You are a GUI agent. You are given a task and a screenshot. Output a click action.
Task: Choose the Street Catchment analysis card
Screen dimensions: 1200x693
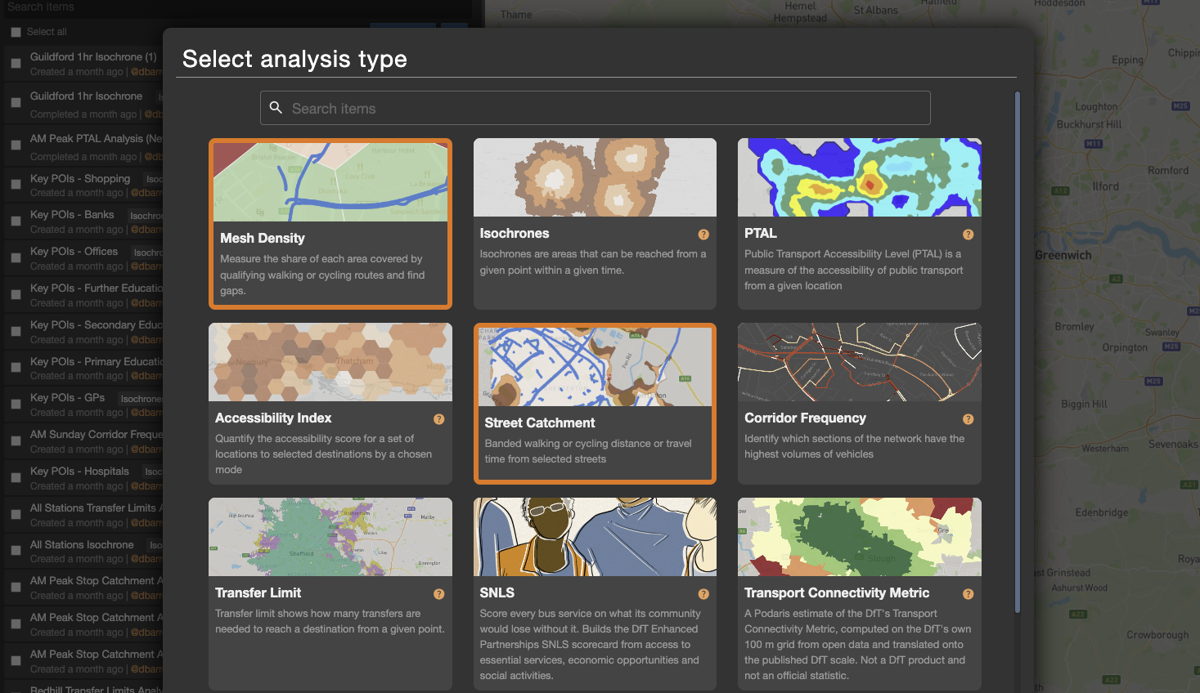coord(595,403)
